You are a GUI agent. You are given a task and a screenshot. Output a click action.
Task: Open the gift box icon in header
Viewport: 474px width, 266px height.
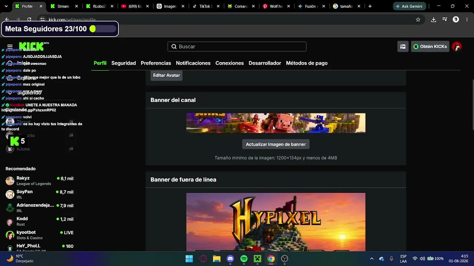pos(403,47)
